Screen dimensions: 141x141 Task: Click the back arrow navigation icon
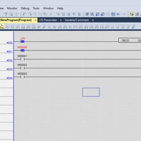click(118, 14)
